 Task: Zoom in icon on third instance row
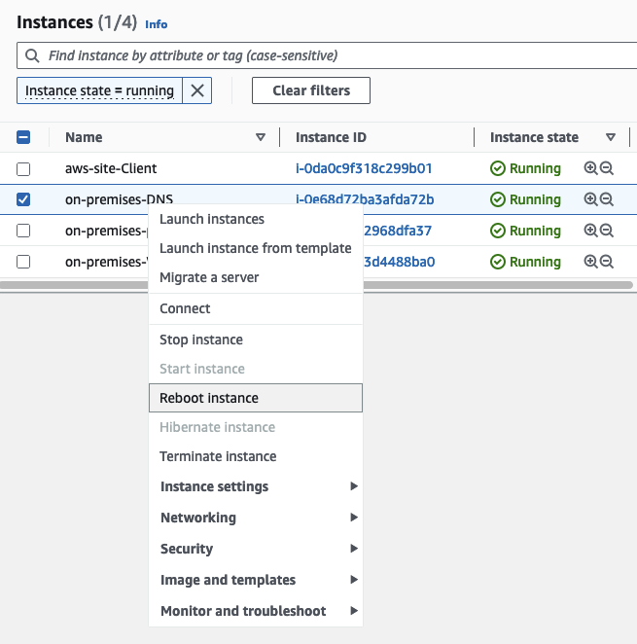pos(590,231)
